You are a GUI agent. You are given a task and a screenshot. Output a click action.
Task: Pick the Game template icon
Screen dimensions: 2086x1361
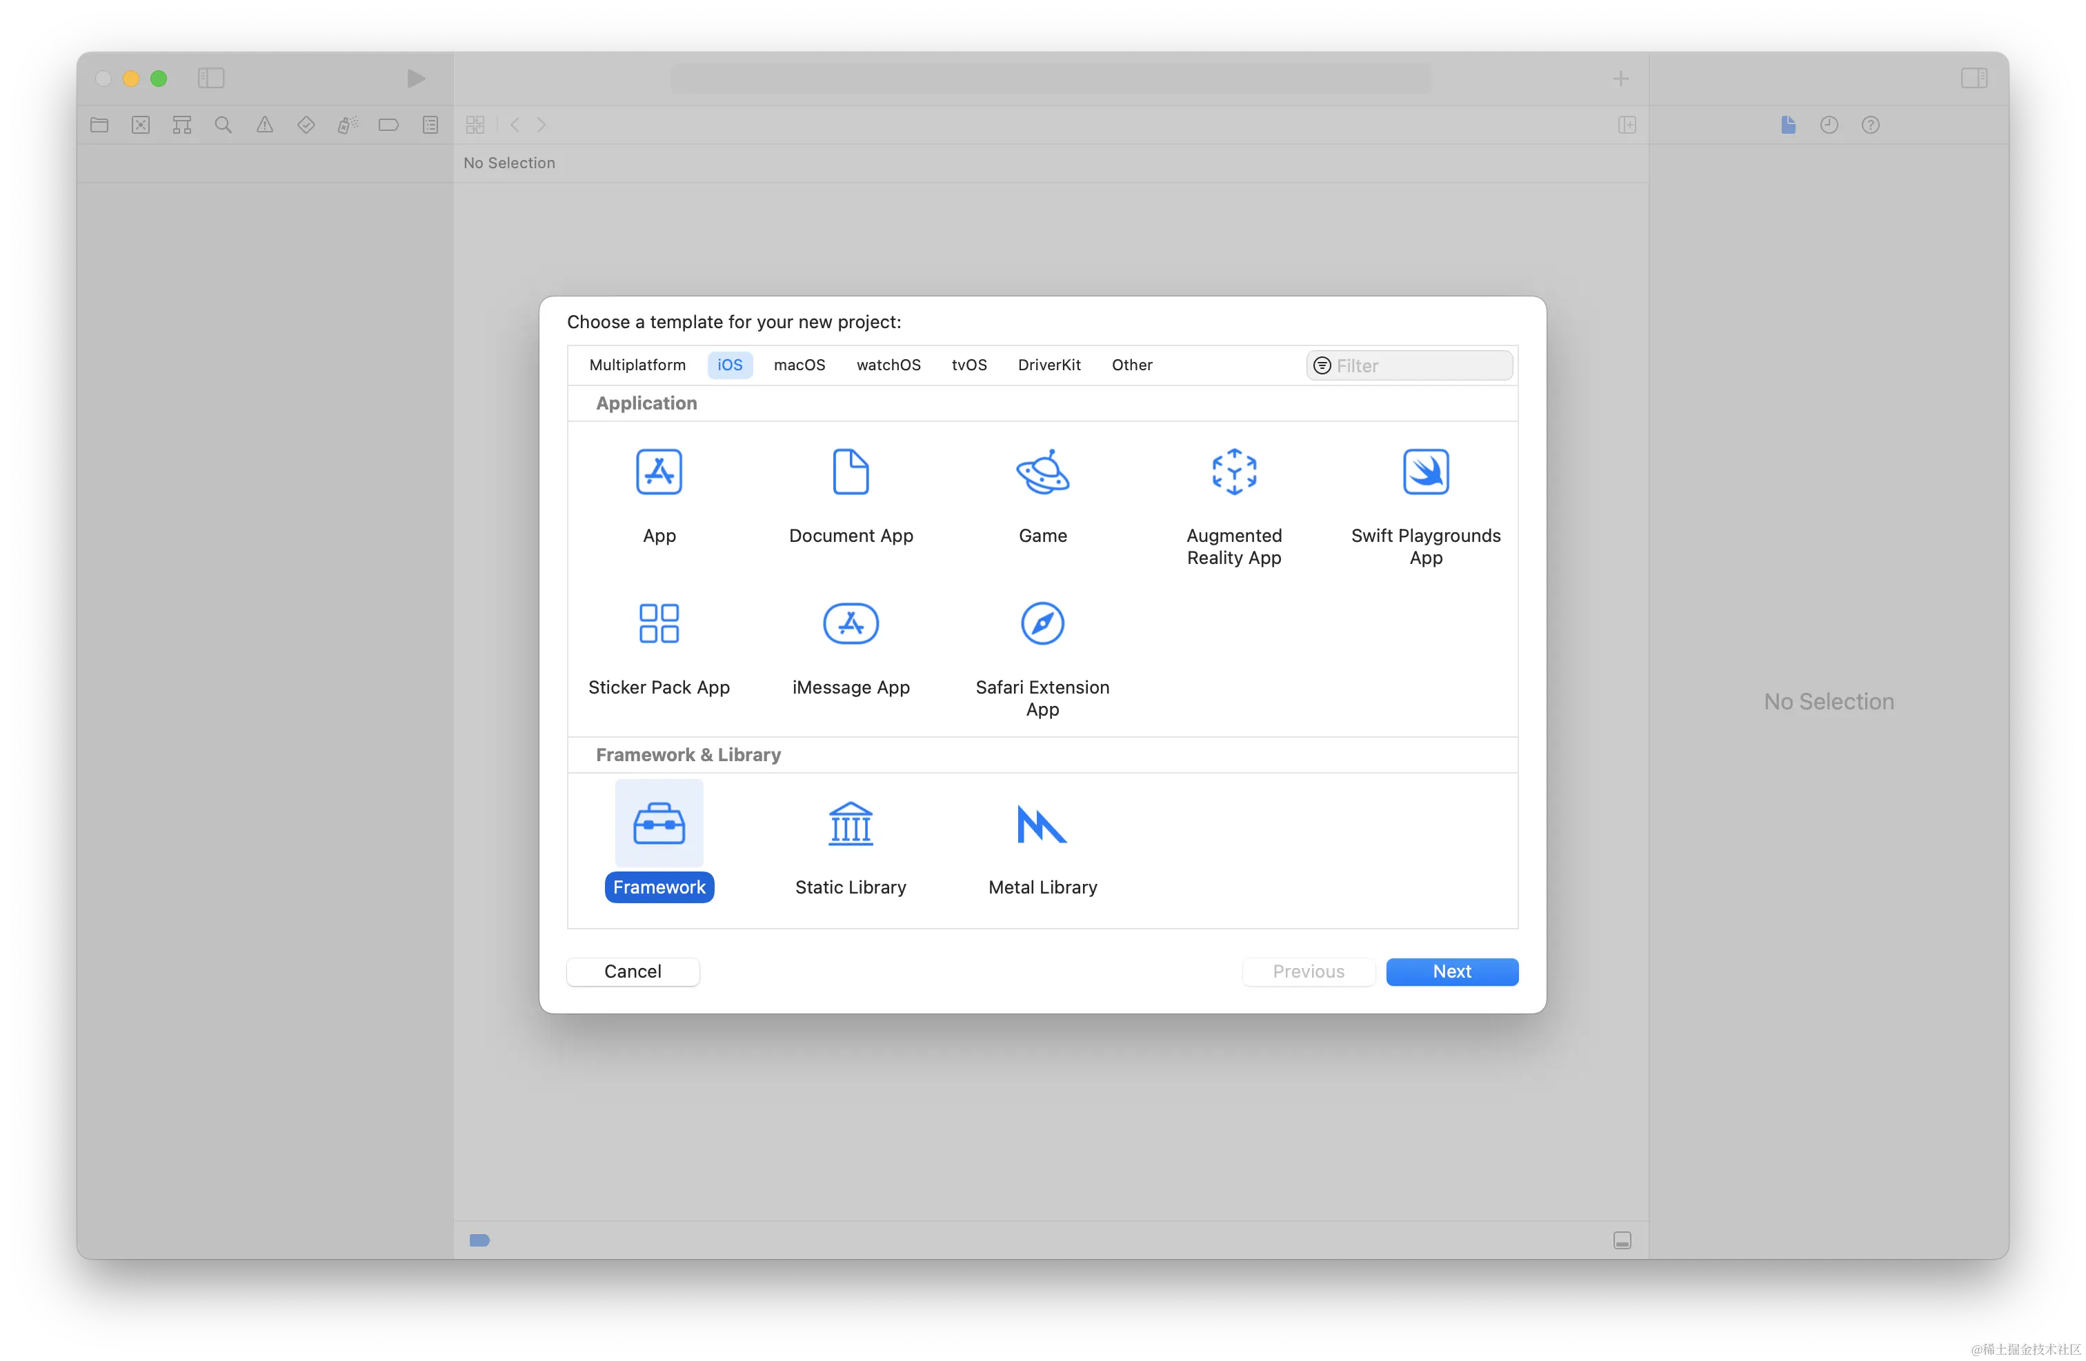pos(1042,473)
